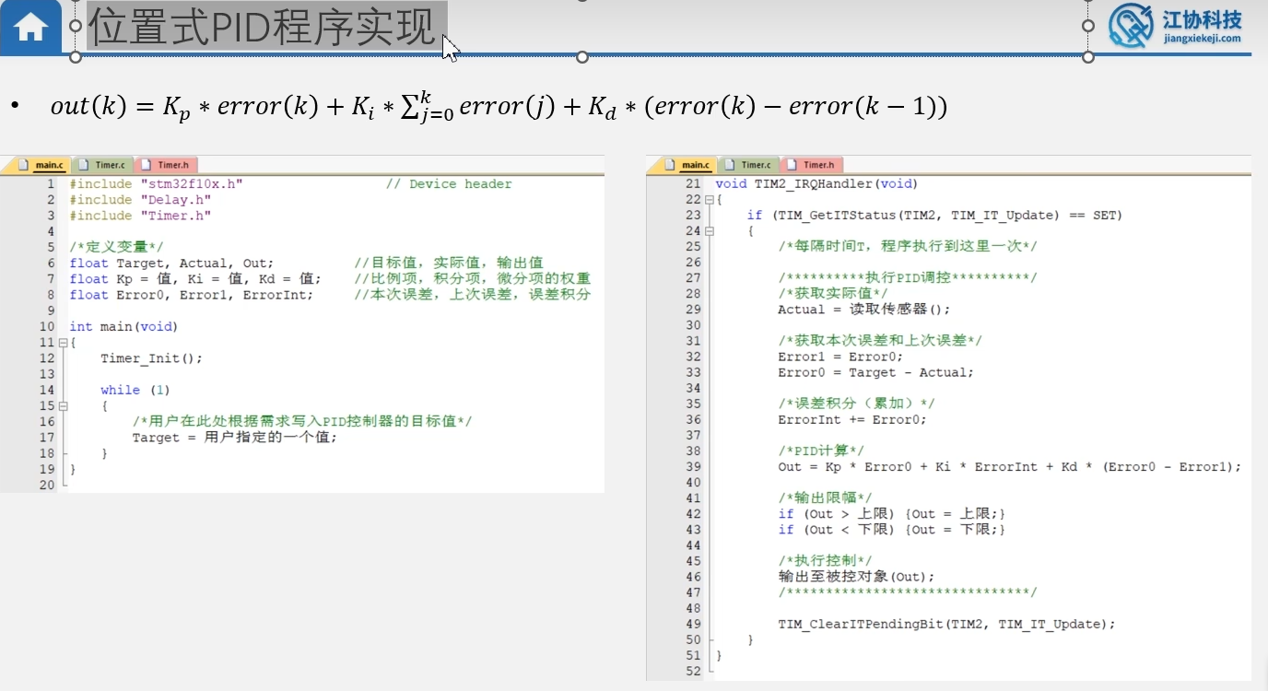Click the /*PID计算*/ comment
The width and height of the screenshot is (1268, 691).
[821, 451]
